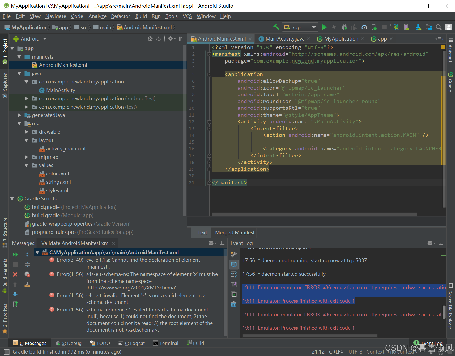Close the Validate AndroidManifest.xml messages tab

tap(114, 243)
